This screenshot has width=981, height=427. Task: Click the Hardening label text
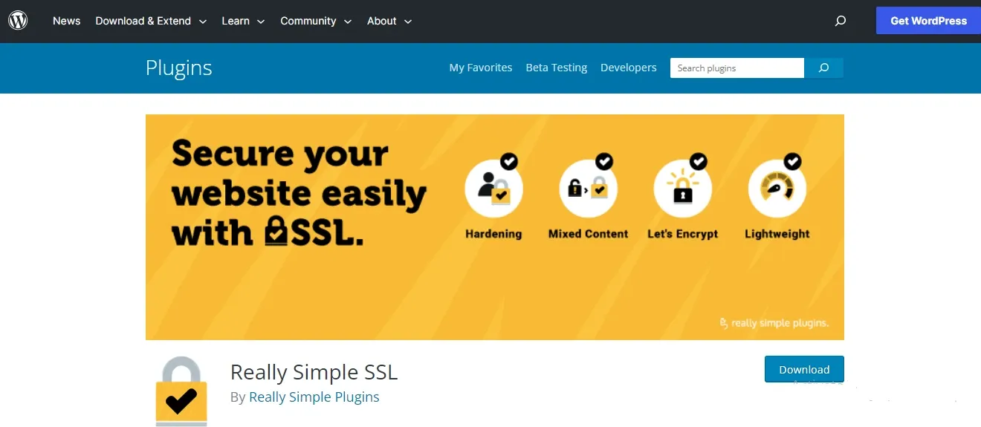(x=493, y=234)
